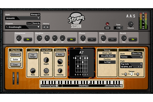
Task: Click the Vibrato Speed knob
Action: 46,71
